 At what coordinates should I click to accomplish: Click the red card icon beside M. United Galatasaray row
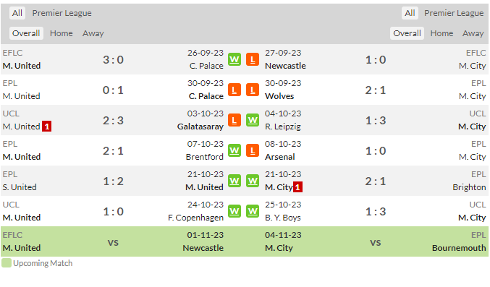pos(46,127)
